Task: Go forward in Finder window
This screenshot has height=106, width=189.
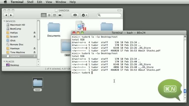Action: click(11, 15)
